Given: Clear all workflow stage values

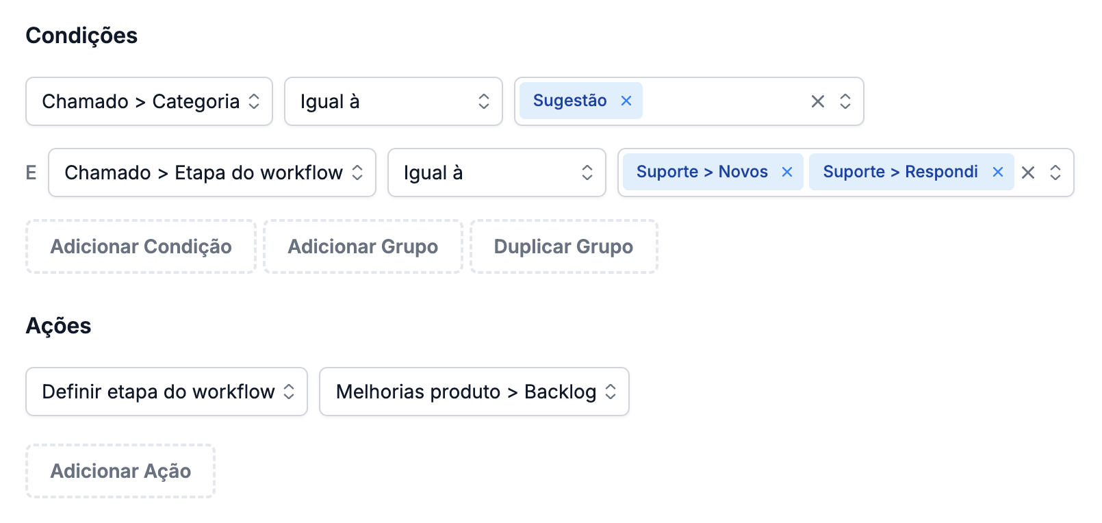Looking at the screenshot, I should (x=1028, y=173).
